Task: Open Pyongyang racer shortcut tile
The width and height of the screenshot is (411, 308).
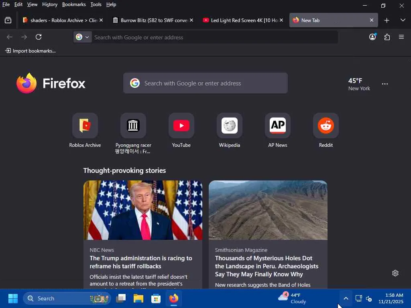Action: [133, 126]
